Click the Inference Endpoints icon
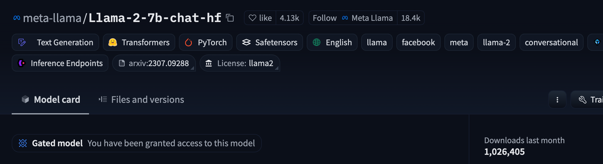Viewport: 603px width, 164px height. (22, 63)
